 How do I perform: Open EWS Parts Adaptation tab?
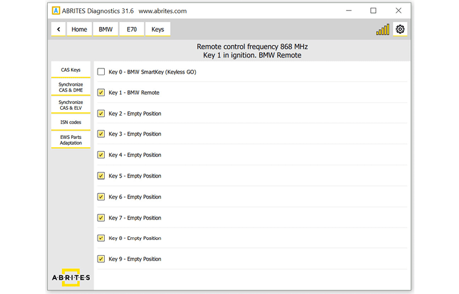70,140
